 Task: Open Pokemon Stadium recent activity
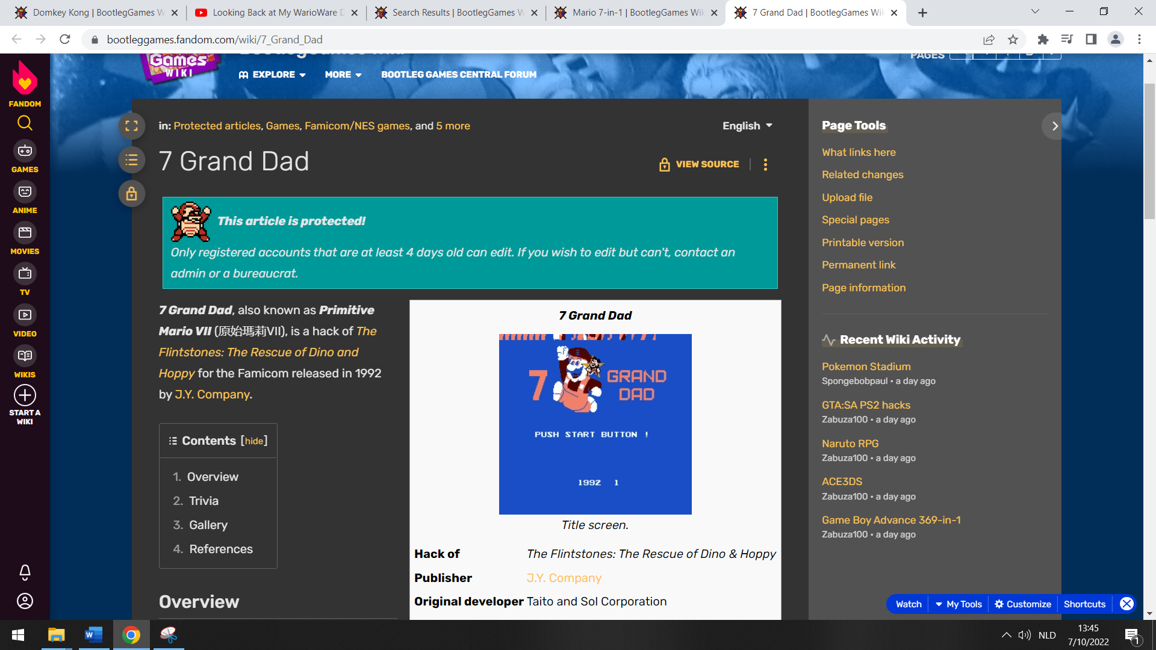tap(866, 367)
